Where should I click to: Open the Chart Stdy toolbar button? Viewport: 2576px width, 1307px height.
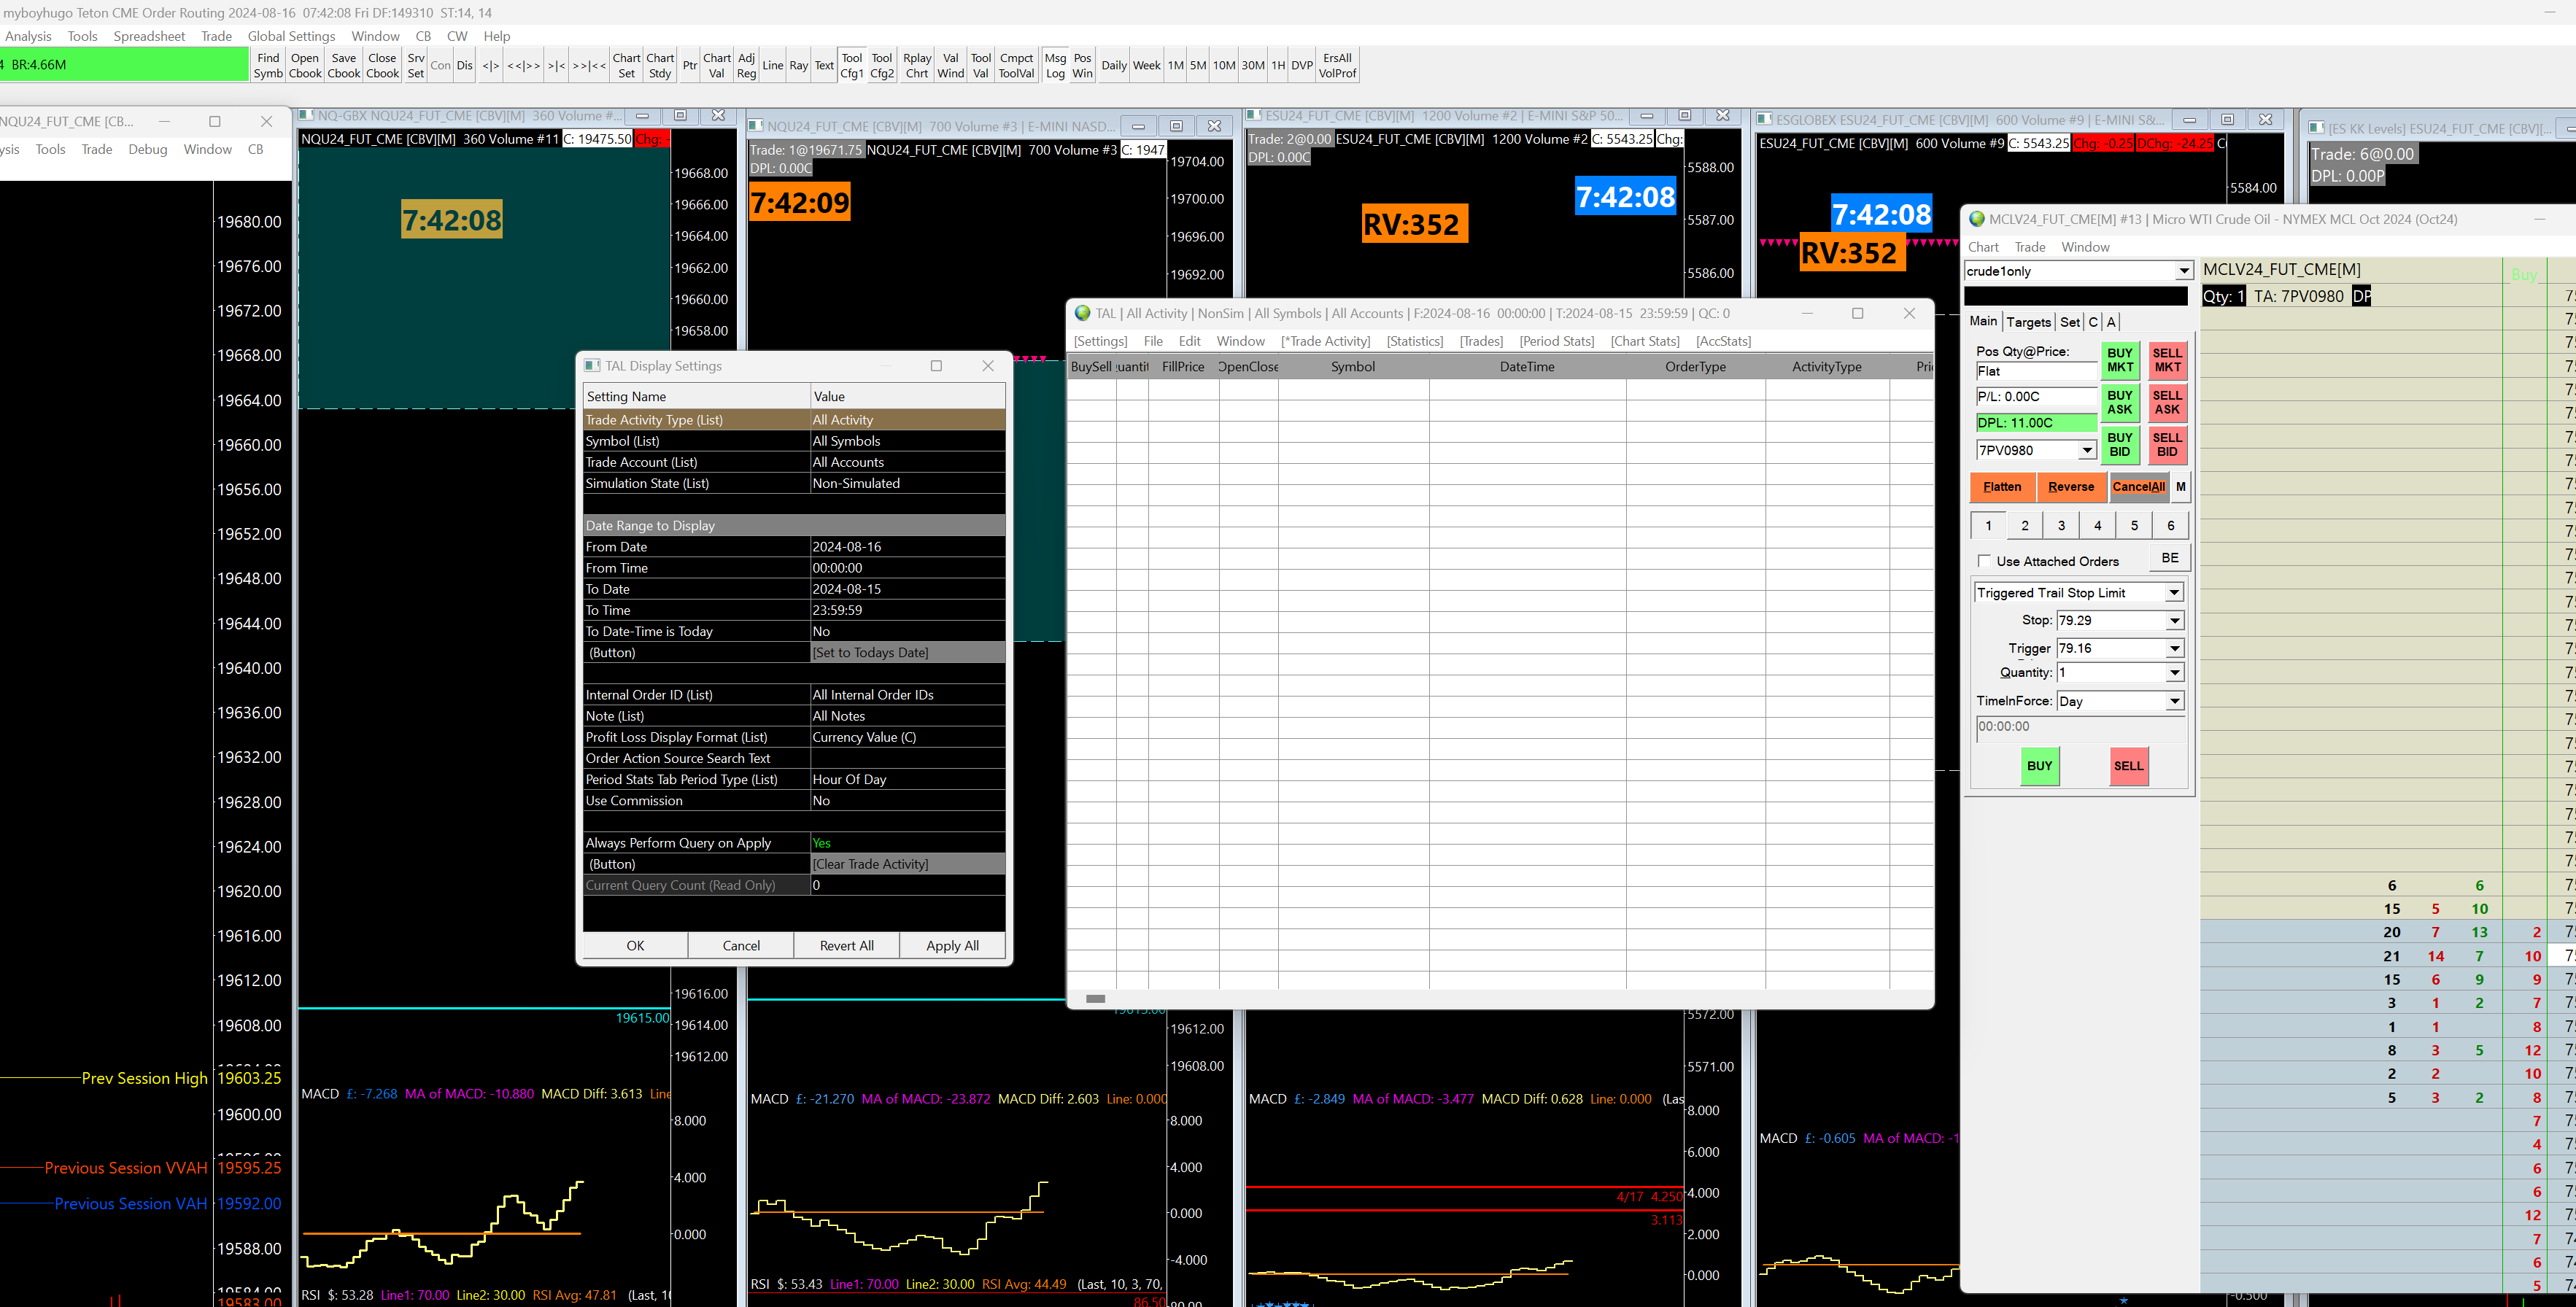pyautogui.click(x=659, y=65)
